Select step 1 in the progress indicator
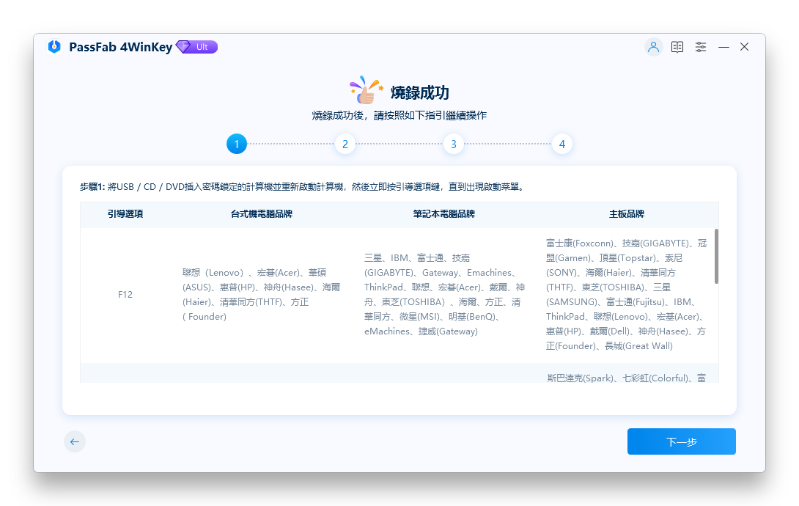This screenshot has height=506, width=799. point(237,144)
